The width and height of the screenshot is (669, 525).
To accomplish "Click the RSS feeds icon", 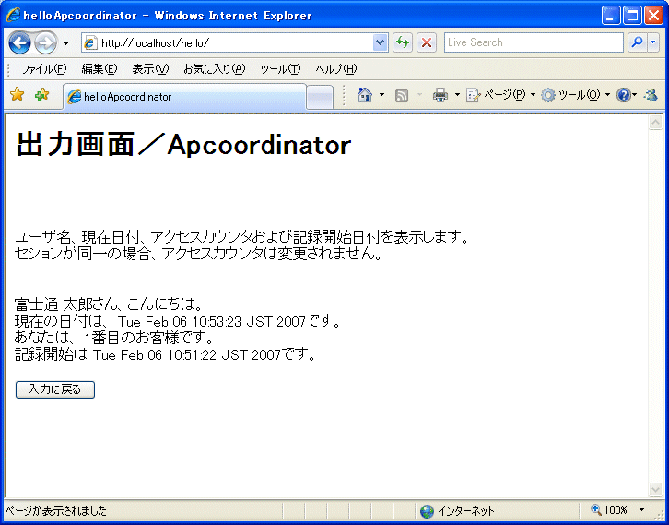I will (402, 96).
